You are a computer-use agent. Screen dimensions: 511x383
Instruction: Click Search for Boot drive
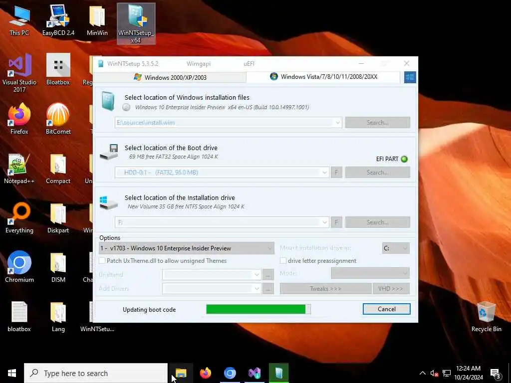click(377, 172)
